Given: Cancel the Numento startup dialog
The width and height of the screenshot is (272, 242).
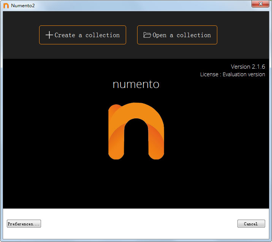Looking at the screenshot, I should [251, 224].
